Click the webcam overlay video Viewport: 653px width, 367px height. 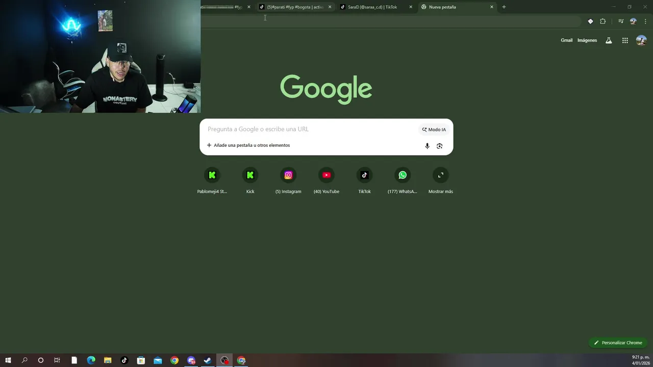tap(100, 56)
